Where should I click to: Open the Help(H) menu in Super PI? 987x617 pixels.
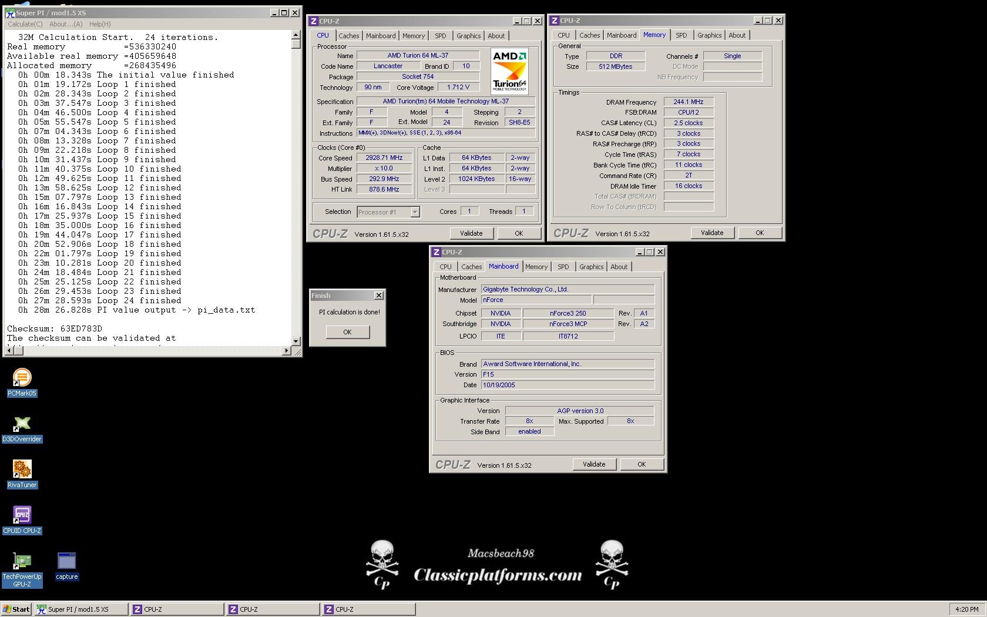click(100, 24)
